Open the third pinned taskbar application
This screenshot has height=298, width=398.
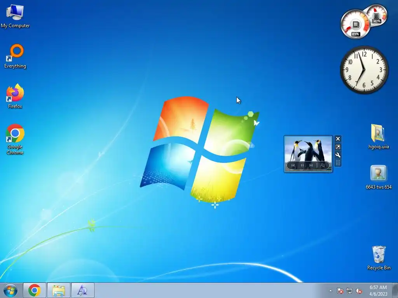click(83, 290)
